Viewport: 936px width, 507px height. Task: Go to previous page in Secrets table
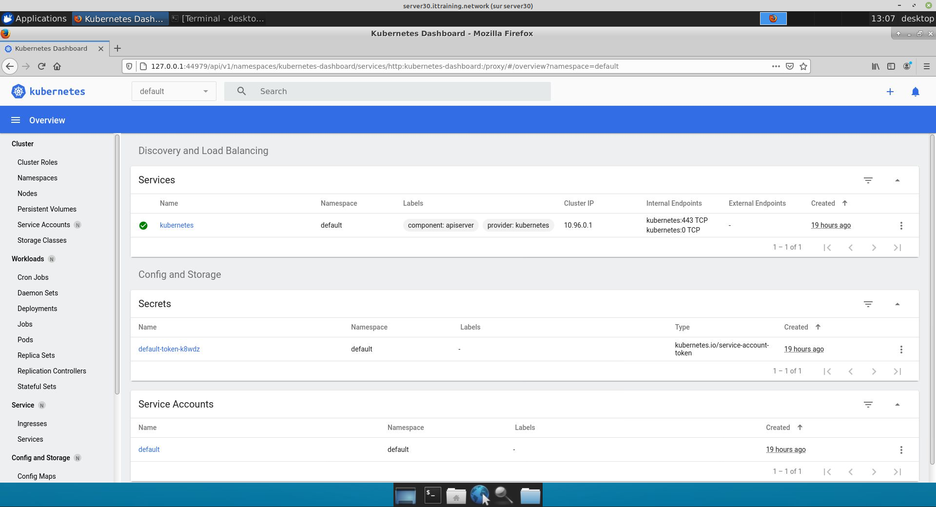pyautogui.click(x=850, y=371)
